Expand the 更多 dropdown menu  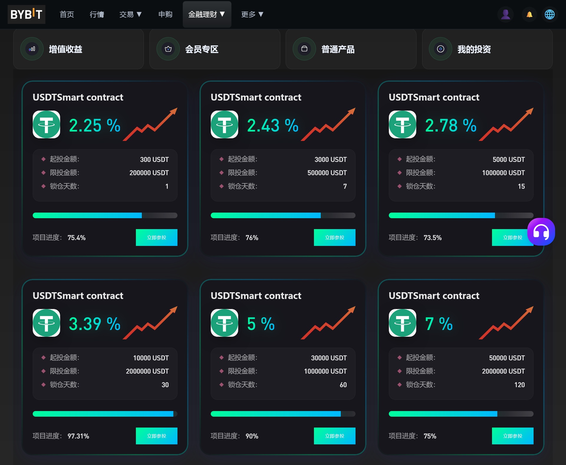coord(252,14)
